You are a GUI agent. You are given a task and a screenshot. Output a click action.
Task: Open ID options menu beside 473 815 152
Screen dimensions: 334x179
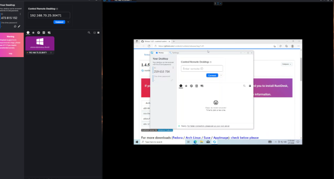(x=20, y=14)
